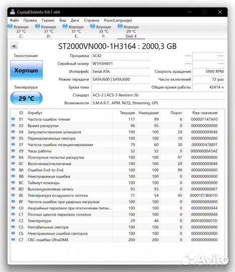Viewport: 235px width, 272px height.
Task: Select Полных циклов парковок головок attribute
Action: pos(59,215)
